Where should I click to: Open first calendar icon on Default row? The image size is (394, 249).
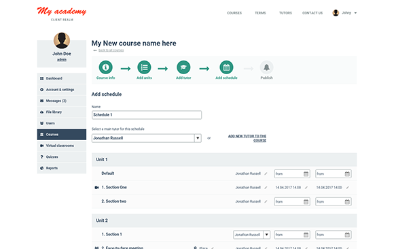[306, 173]
